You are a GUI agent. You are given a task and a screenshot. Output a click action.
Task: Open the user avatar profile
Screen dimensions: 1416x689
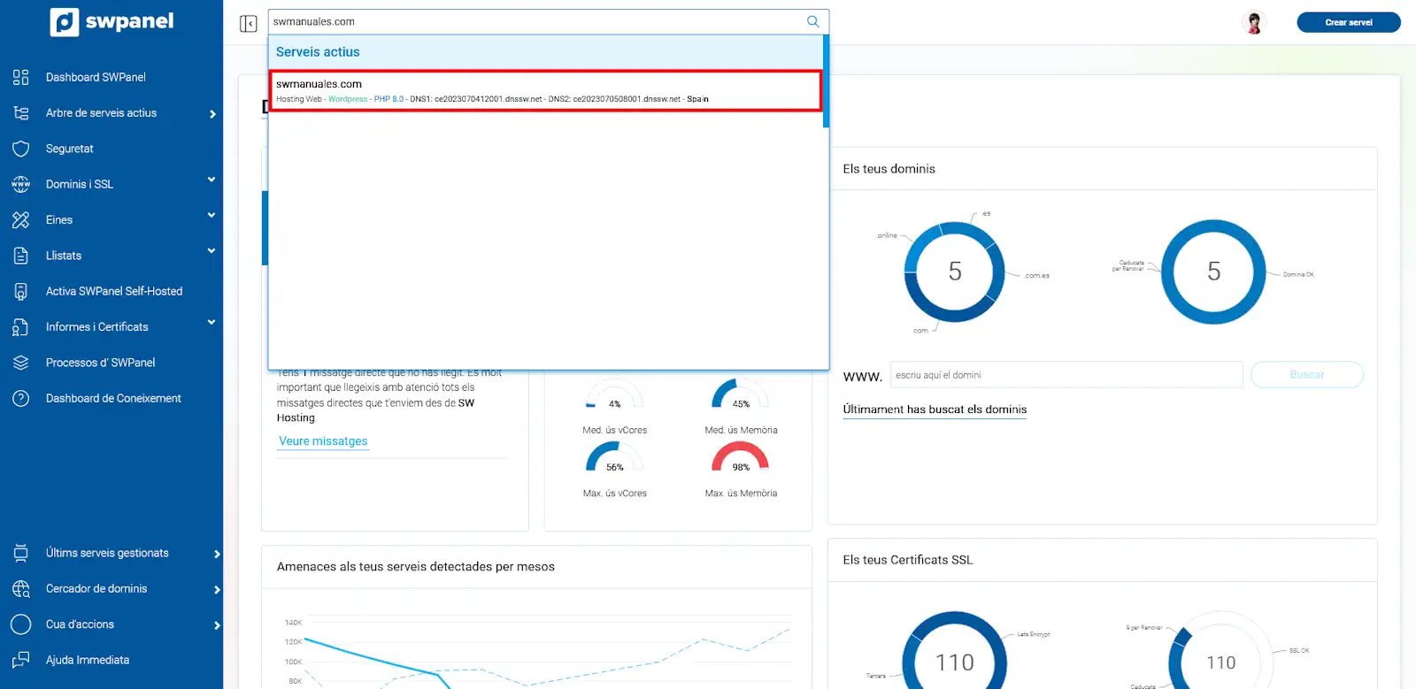pyautogui.click(x=1254, y=22)
